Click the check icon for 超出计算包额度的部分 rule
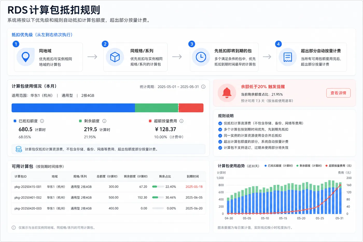 coord(220,142)
